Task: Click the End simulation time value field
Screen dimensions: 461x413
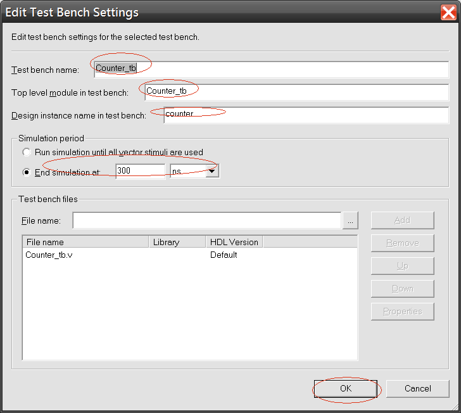Action: [x=140, y=171]
